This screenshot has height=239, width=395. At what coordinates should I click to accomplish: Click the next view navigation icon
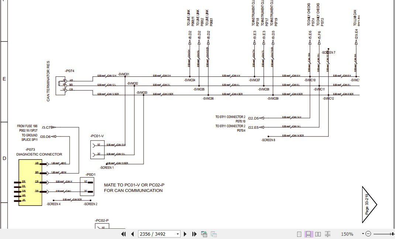coord(214,234)
